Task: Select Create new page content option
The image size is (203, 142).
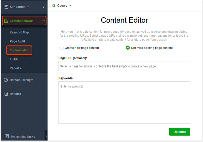Action: click(61, 48)
